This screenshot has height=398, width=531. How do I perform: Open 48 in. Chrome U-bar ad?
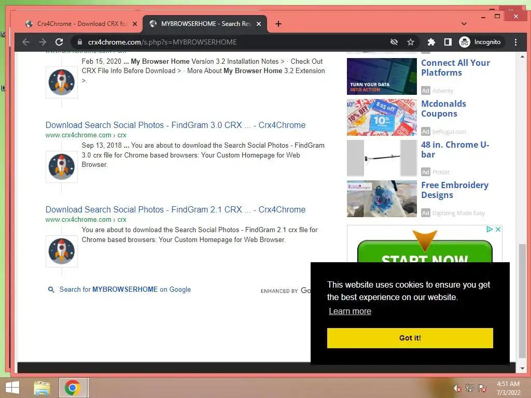(455, 149)
